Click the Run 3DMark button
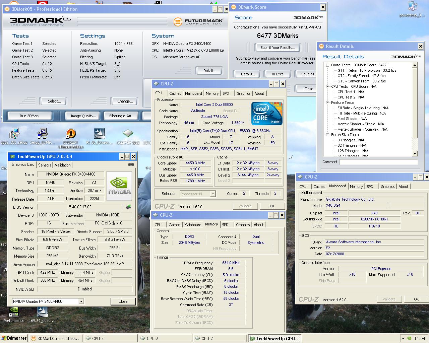429x343 pixels. point(29,116)
